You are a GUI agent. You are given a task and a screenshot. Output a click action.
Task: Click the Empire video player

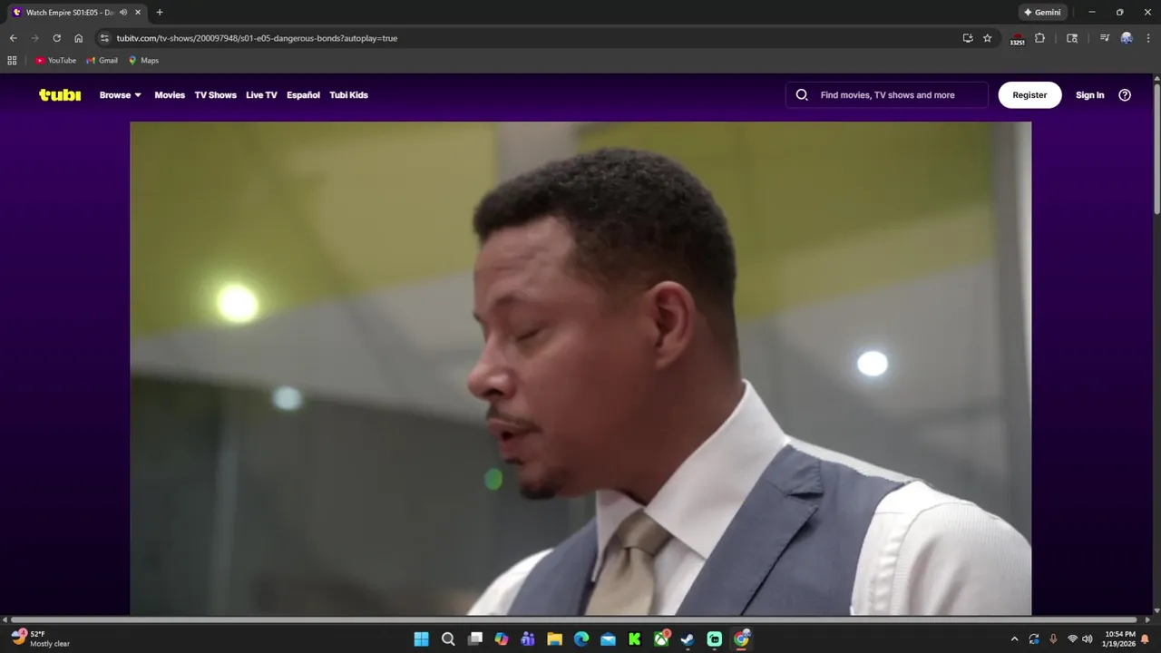click(580, 368)
